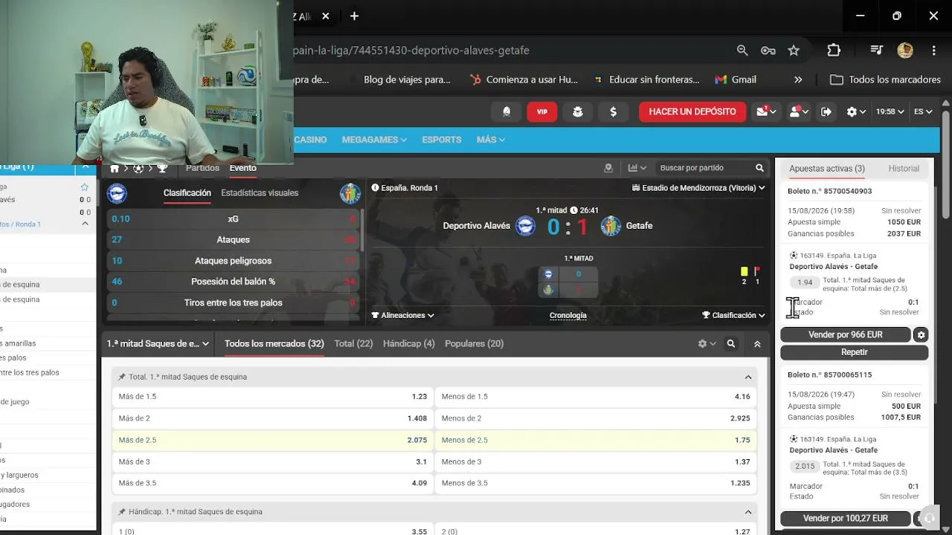Switch to the Historial tab

[x=904, y=169]
